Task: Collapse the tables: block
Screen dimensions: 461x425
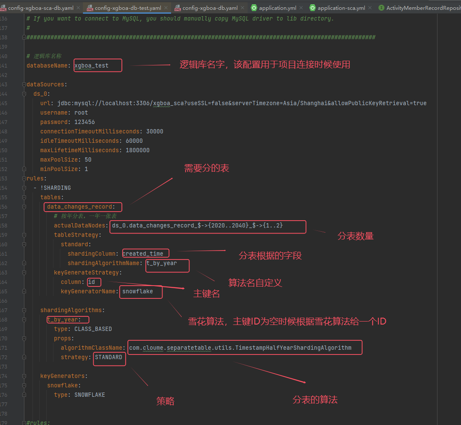Action: click(24, 198)
